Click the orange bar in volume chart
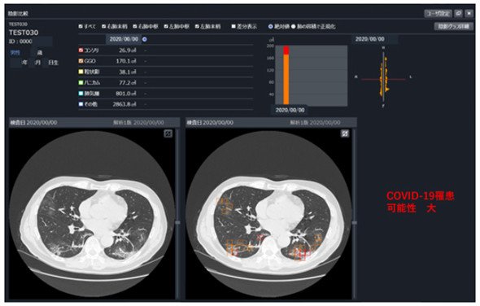This screenshot has height=306, width=480. pyautogui.click(x=286, y=79)
